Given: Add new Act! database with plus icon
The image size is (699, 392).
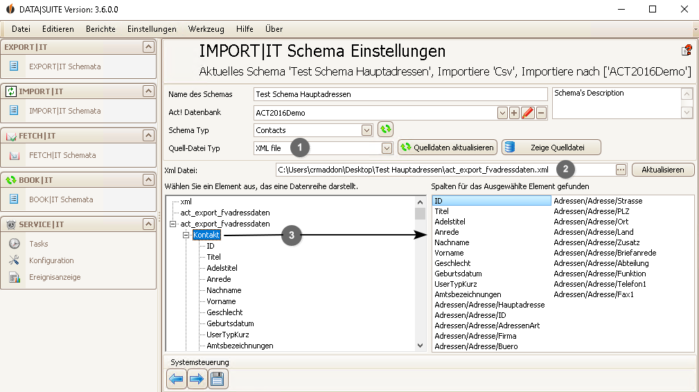Looking at the screenshot, I should (514, 113).
